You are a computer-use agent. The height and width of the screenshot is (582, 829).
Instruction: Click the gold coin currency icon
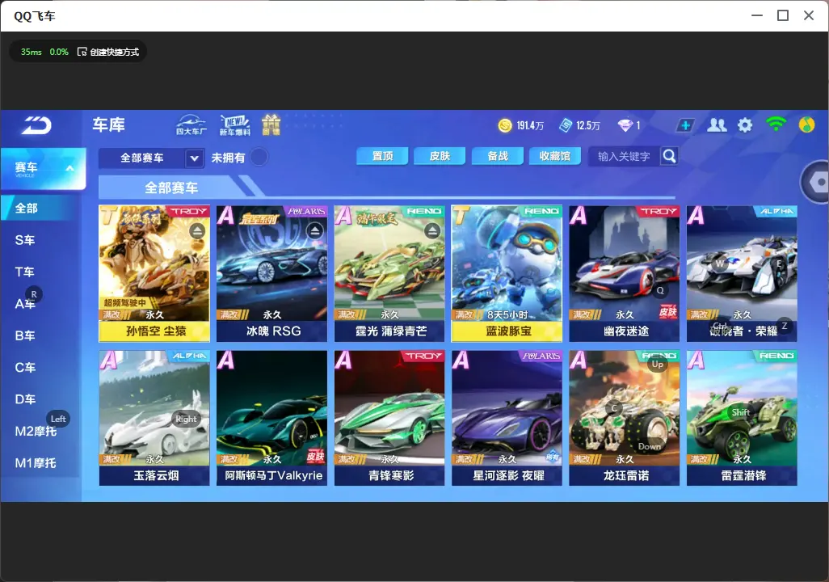coord(505,125)
